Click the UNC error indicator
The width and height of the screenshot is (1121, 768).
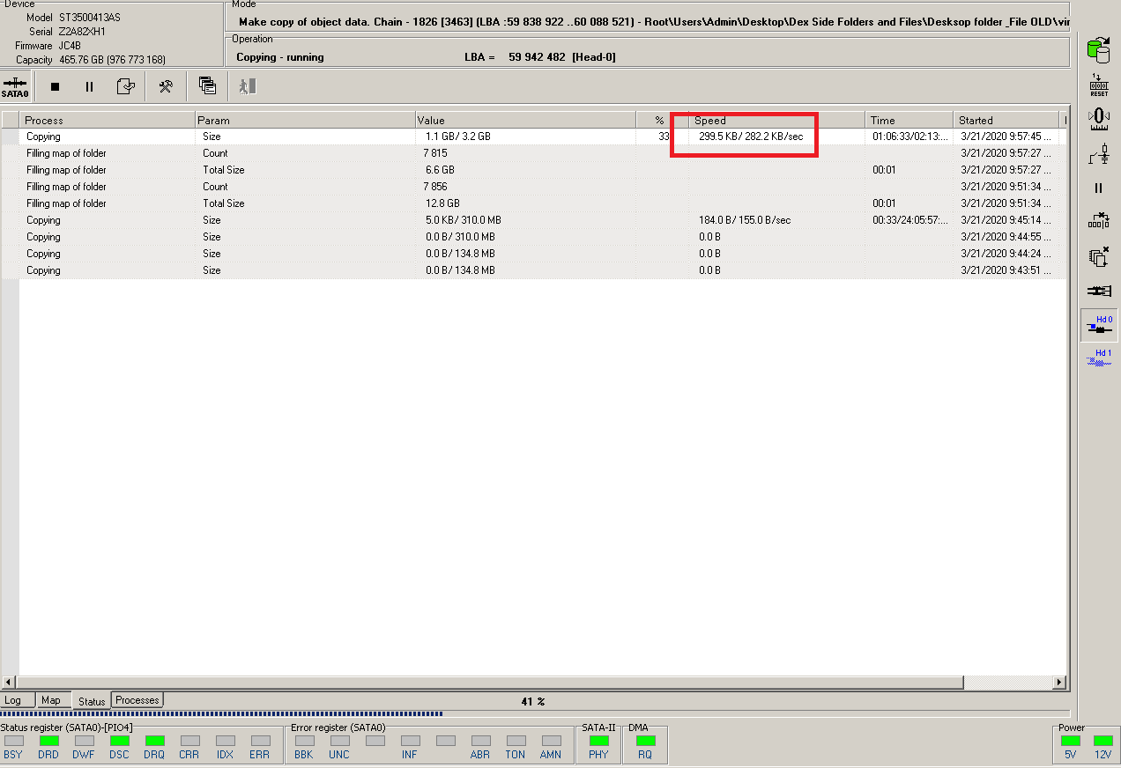[339, 741]
